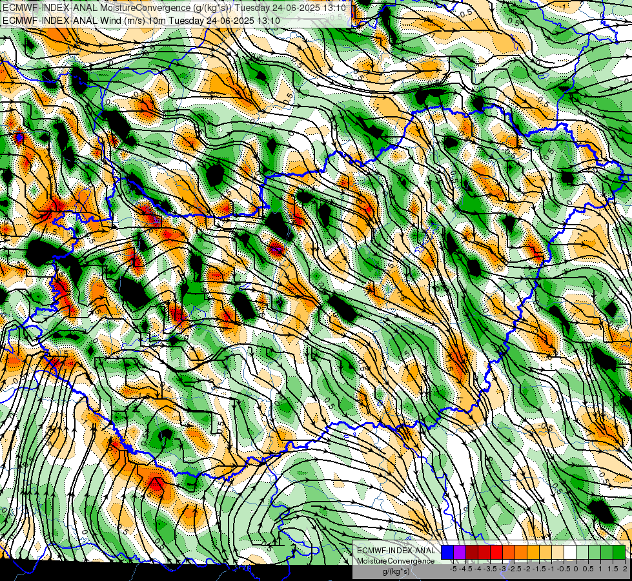Click the '-4.5' legend tick label
Screen dimensions: 632x581
465,569
